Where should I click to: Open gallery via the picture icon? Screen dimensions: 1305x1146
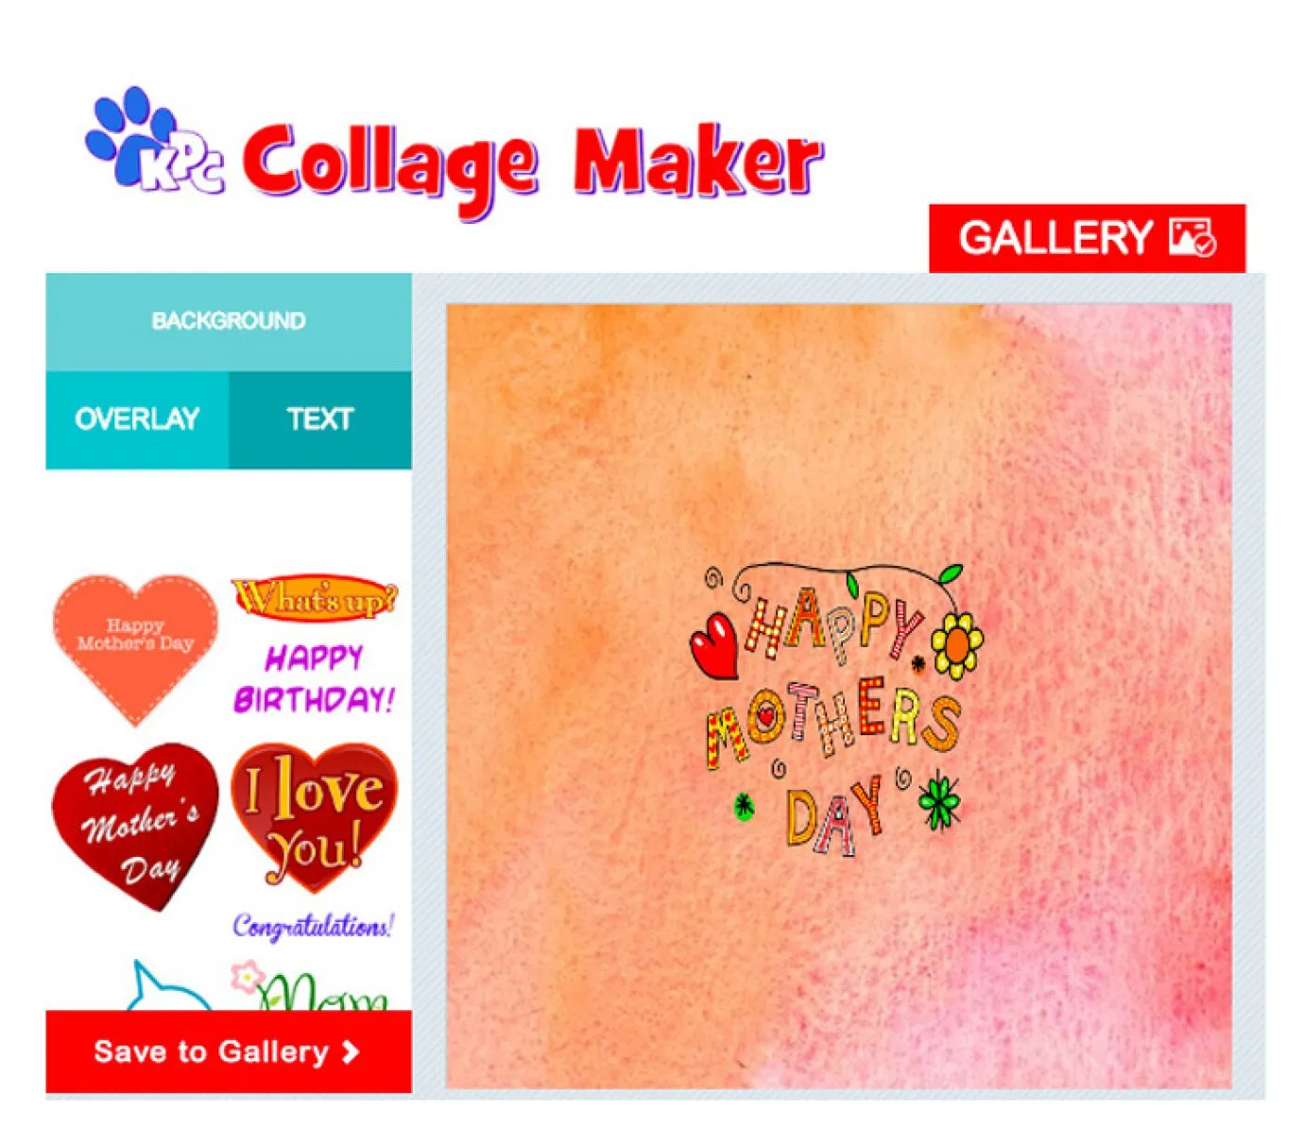coord(1193,238)
